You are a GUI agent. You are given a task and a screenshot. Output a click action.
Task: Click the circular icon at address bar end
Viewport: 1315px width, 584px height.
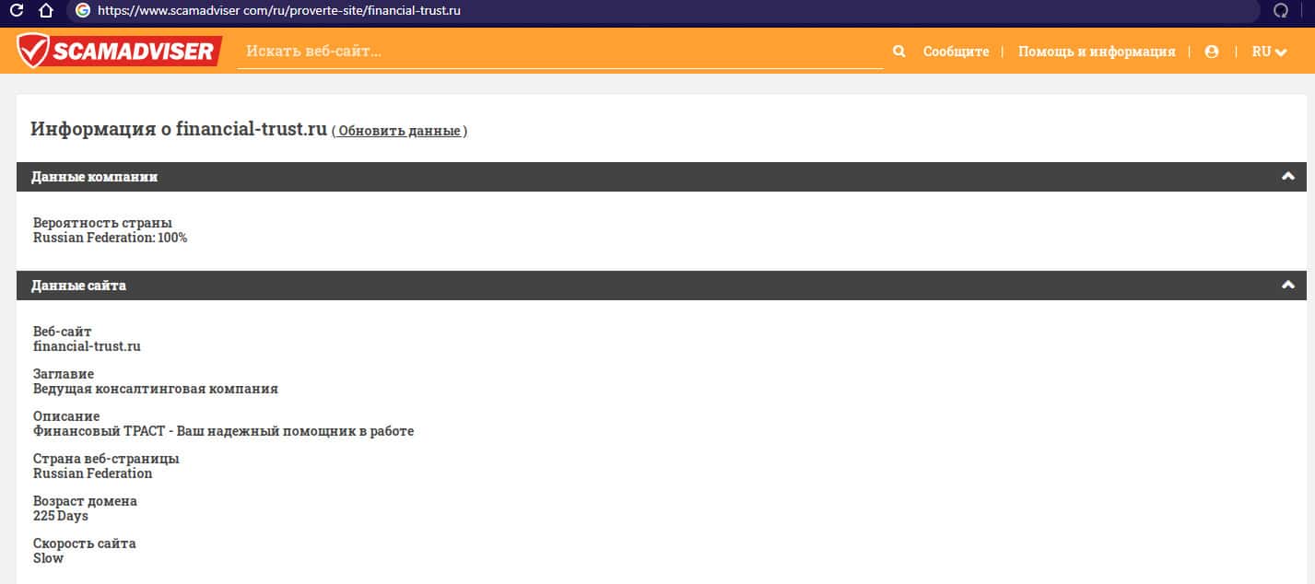coord(1281,11)
